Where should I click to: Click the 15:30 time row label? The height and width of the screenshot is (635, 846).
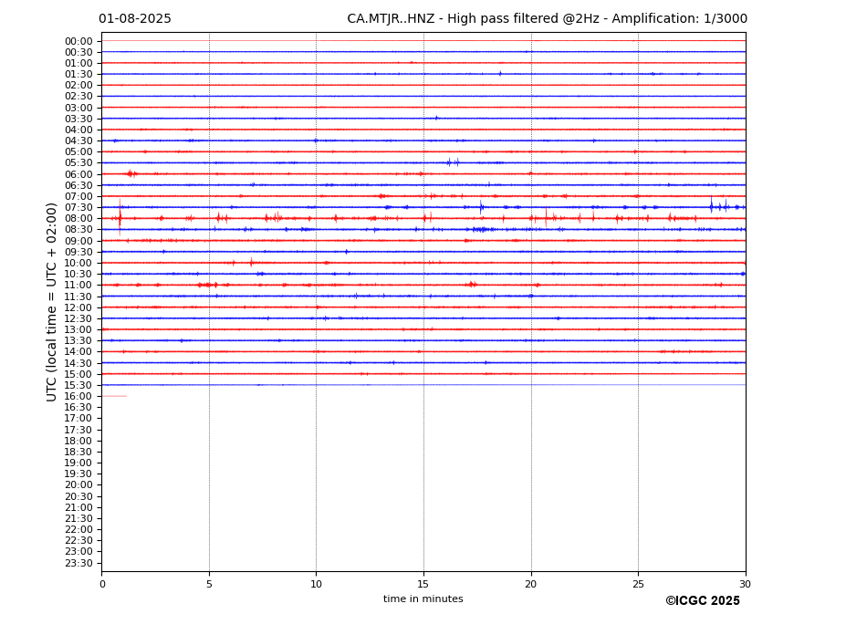point(78,385)
